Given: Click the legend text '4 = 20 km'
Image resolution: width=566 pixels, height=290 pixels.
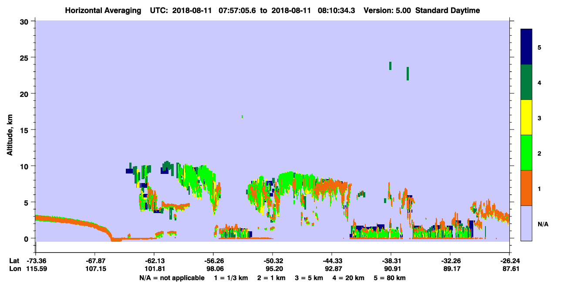Looking at the screenshot, I should click(x=350, y=278).
